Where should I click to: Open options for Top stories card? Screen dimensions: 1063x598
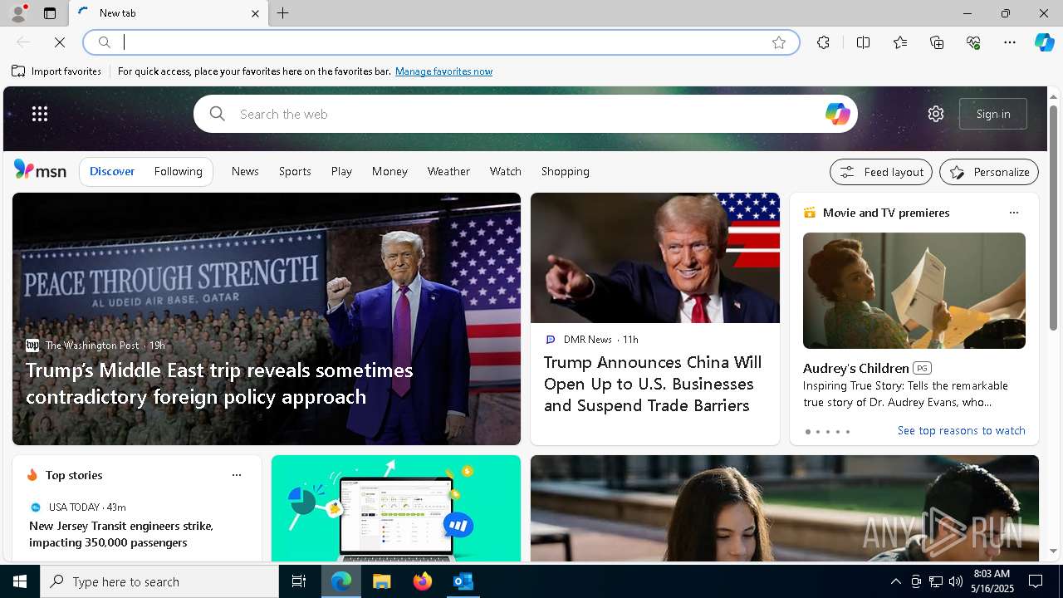click(x=237, y=475)
